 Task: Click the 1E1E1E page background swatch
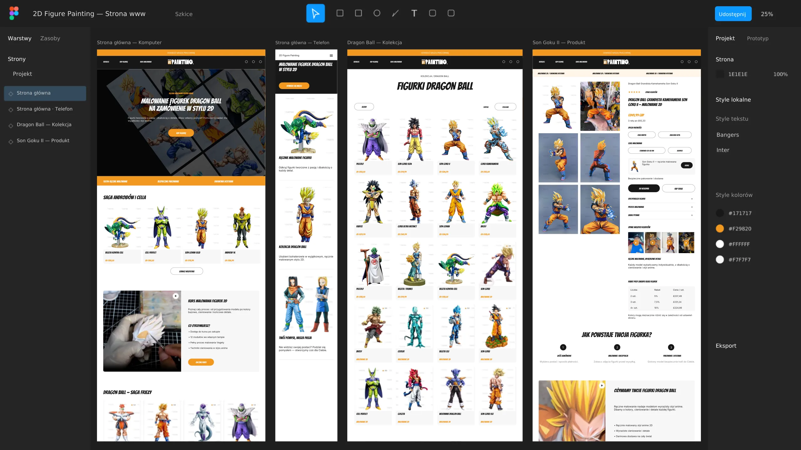720,74
